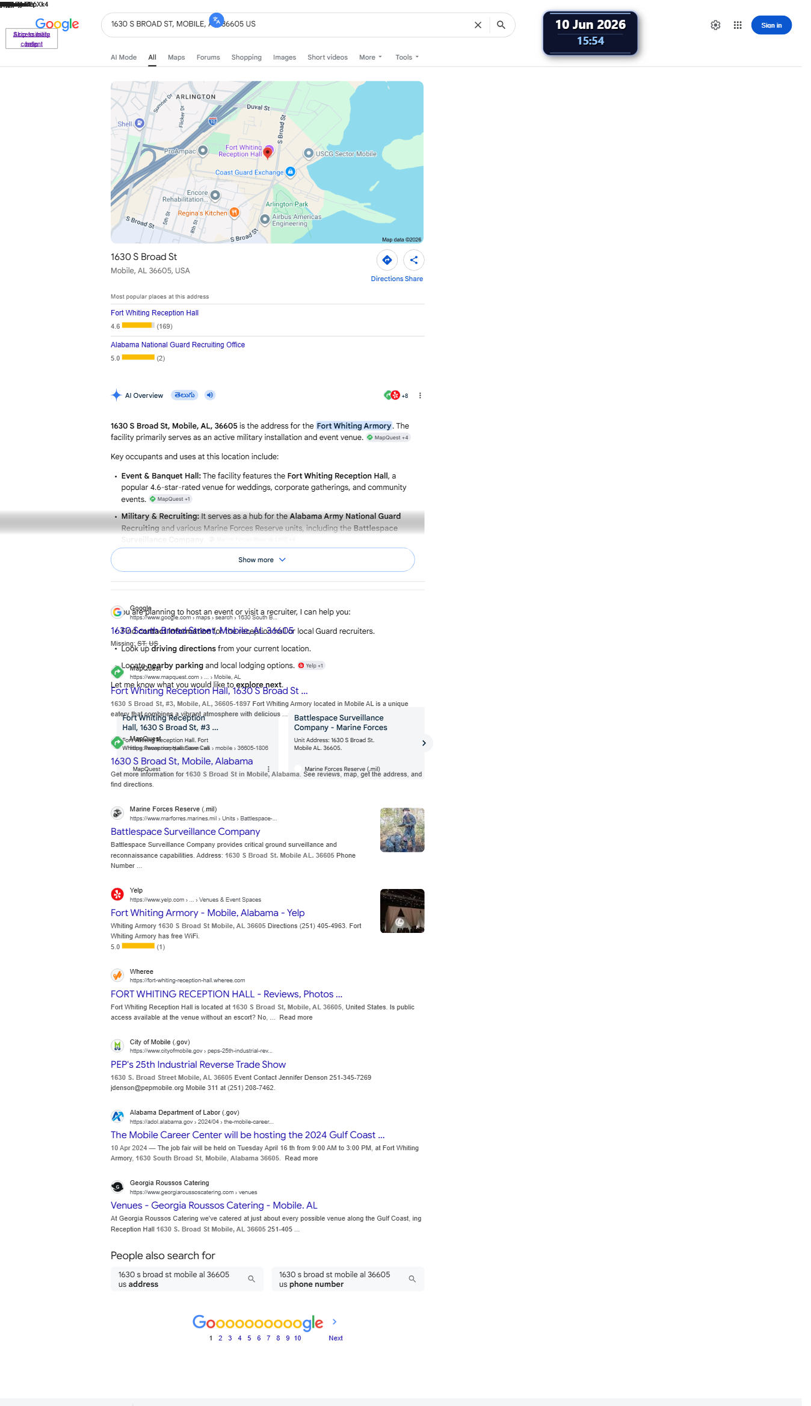811x1406 pixels.
Task: Click the right arrow on the sources carousel
Action: pos(424,743)
